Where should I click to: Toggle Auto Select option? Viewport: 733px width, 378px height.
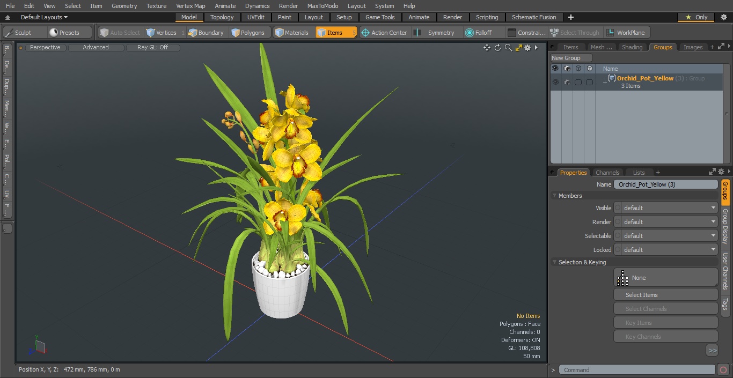pos(120,33)
